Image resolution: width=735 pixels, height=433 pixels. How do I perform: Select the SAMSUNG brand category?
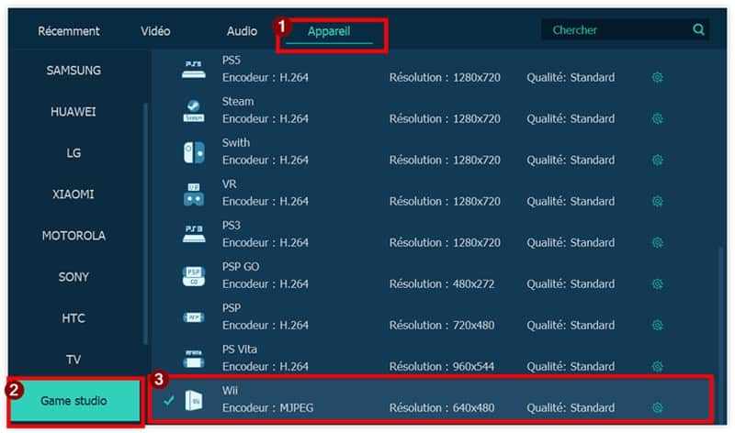coord(73,71)
